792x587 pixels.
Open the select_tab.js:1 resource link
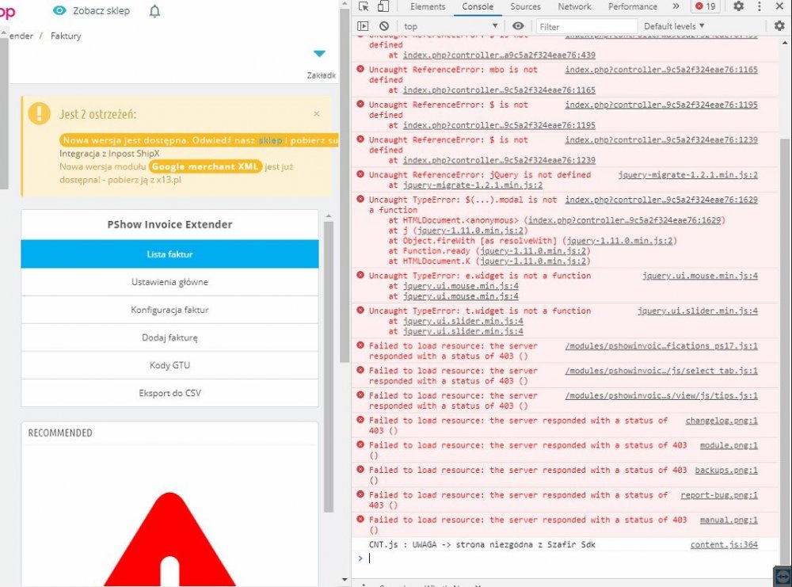(x=661, y=371)
